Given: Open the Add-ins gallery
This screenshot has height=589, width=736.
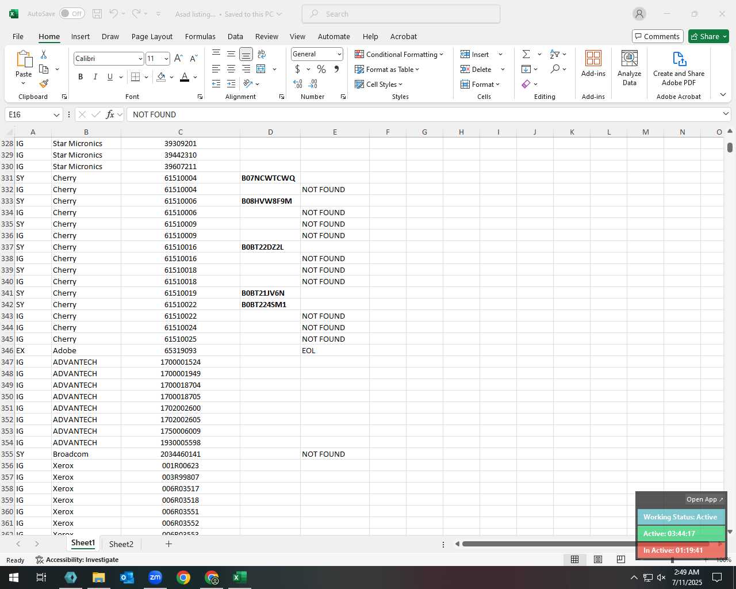Looking at the screenshot, I should pos(593,63).
